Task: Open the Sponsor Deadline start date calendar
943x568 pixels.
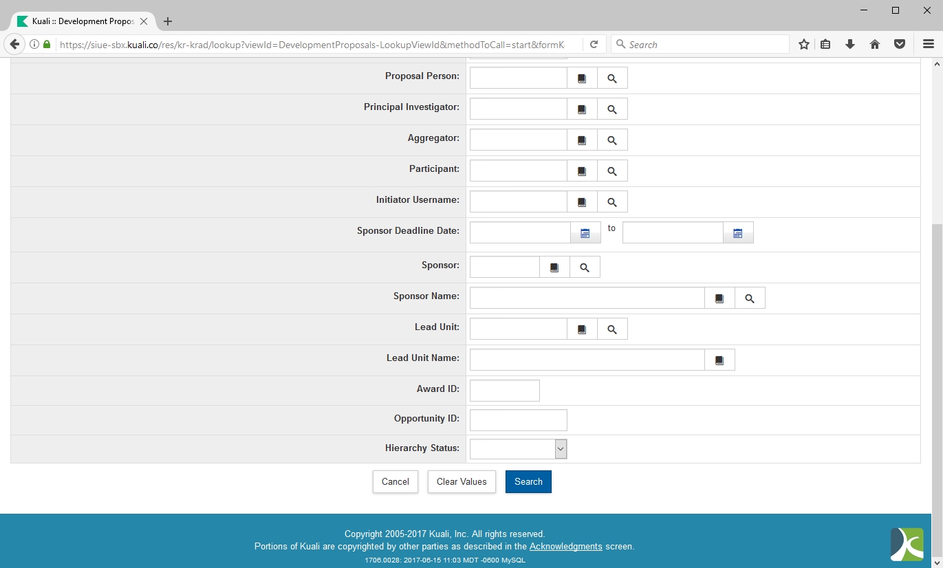Action: (585, 233)
